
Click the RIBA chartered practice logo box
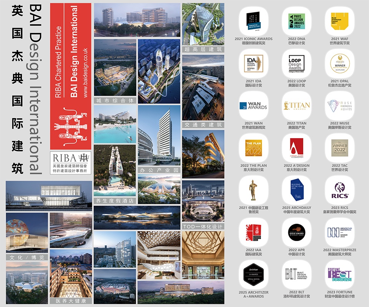(71, 163)
